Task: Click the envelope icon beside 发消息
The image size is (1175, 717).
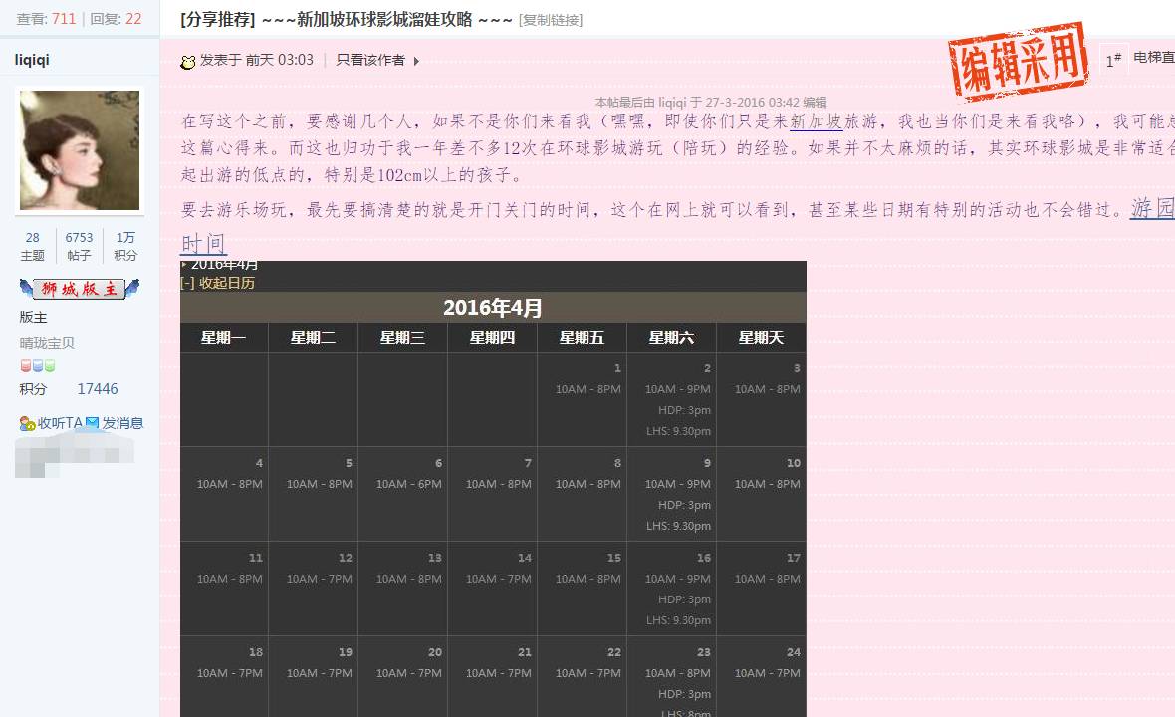Action: coord(93,422)
